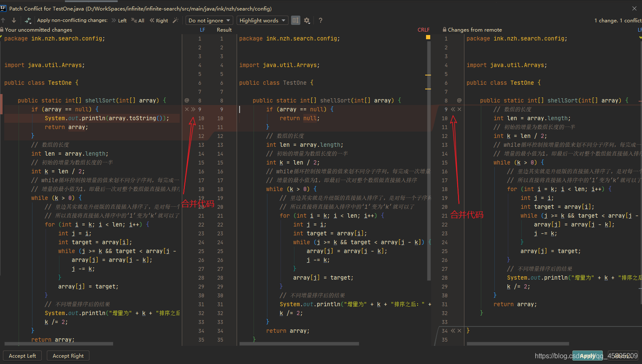Viewport: 642px width, 364px height.
Task: Click the left pane horizontal scrollbar
Action: [x=59, y=344]
